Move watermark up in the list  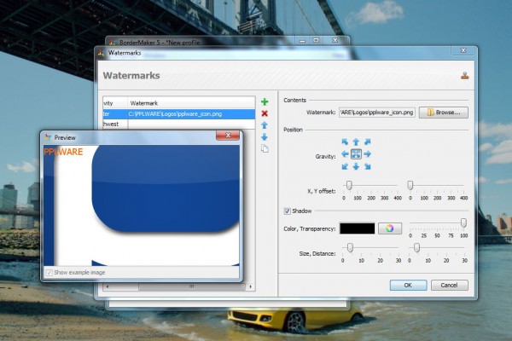[x=265, y=125]
